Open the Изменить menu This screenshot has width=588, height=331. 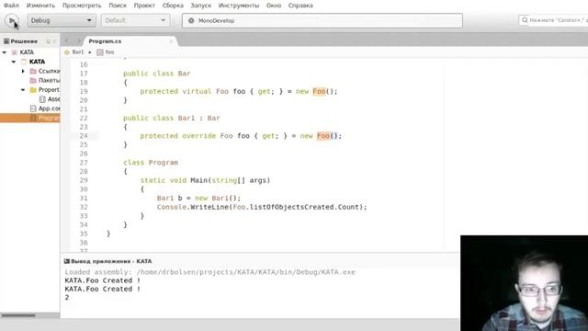(x=40, y=6)
